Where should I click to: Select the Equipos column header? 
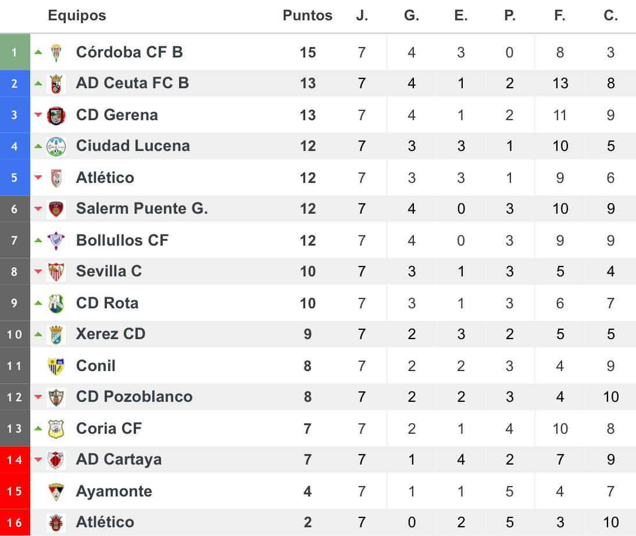click(x=77, y=16)
